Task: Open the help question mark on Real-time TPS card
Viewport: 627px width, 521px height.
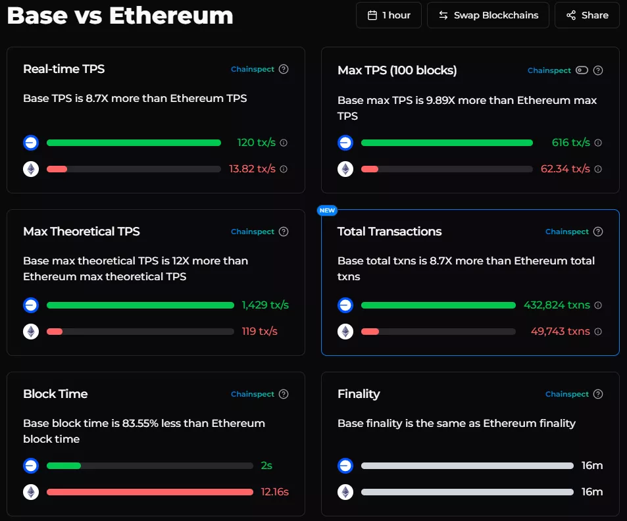Action: pyautogui.click(x=283, y=68)
